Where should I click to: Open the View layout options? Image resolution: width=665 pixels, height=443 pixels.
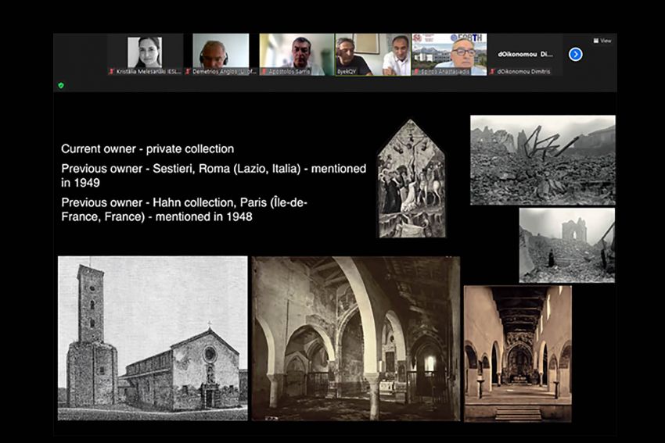602,41
